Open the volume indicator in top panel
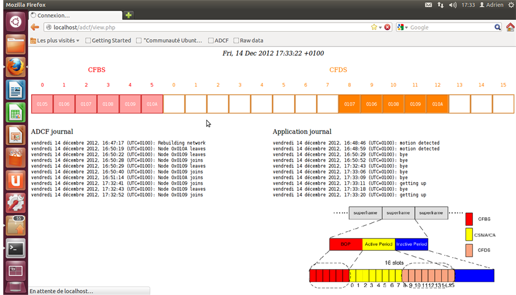 click(x=453, y=5)
